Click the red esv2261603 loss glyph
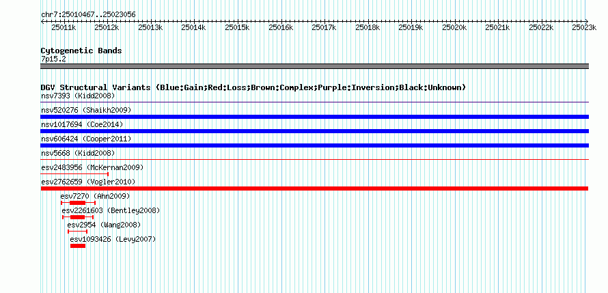608x293 pixels. tap(78, 217)
